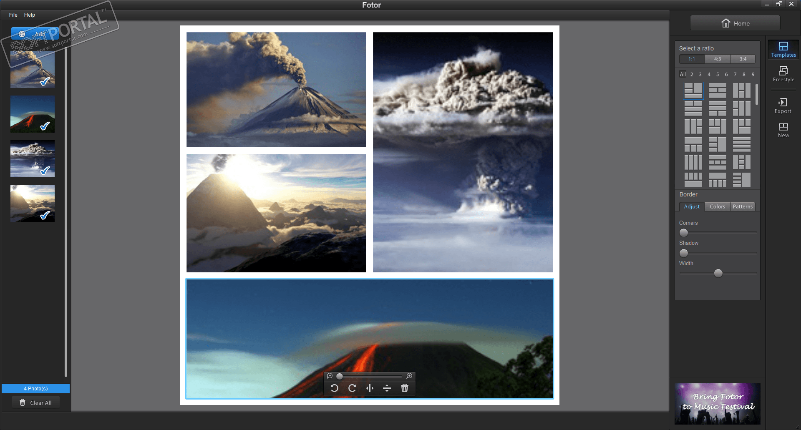The image size is (801, 430).
Task: Click the Corners slider handle
Action: (684, 233)
